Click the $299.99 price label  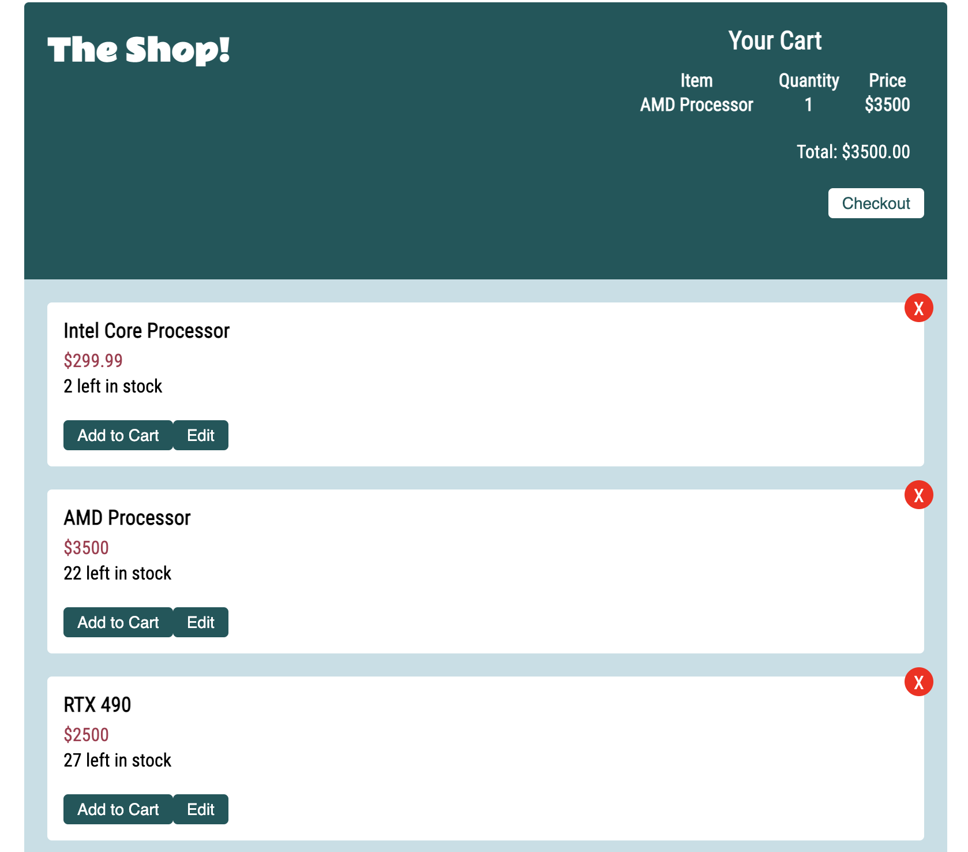(x=93, y=361)
